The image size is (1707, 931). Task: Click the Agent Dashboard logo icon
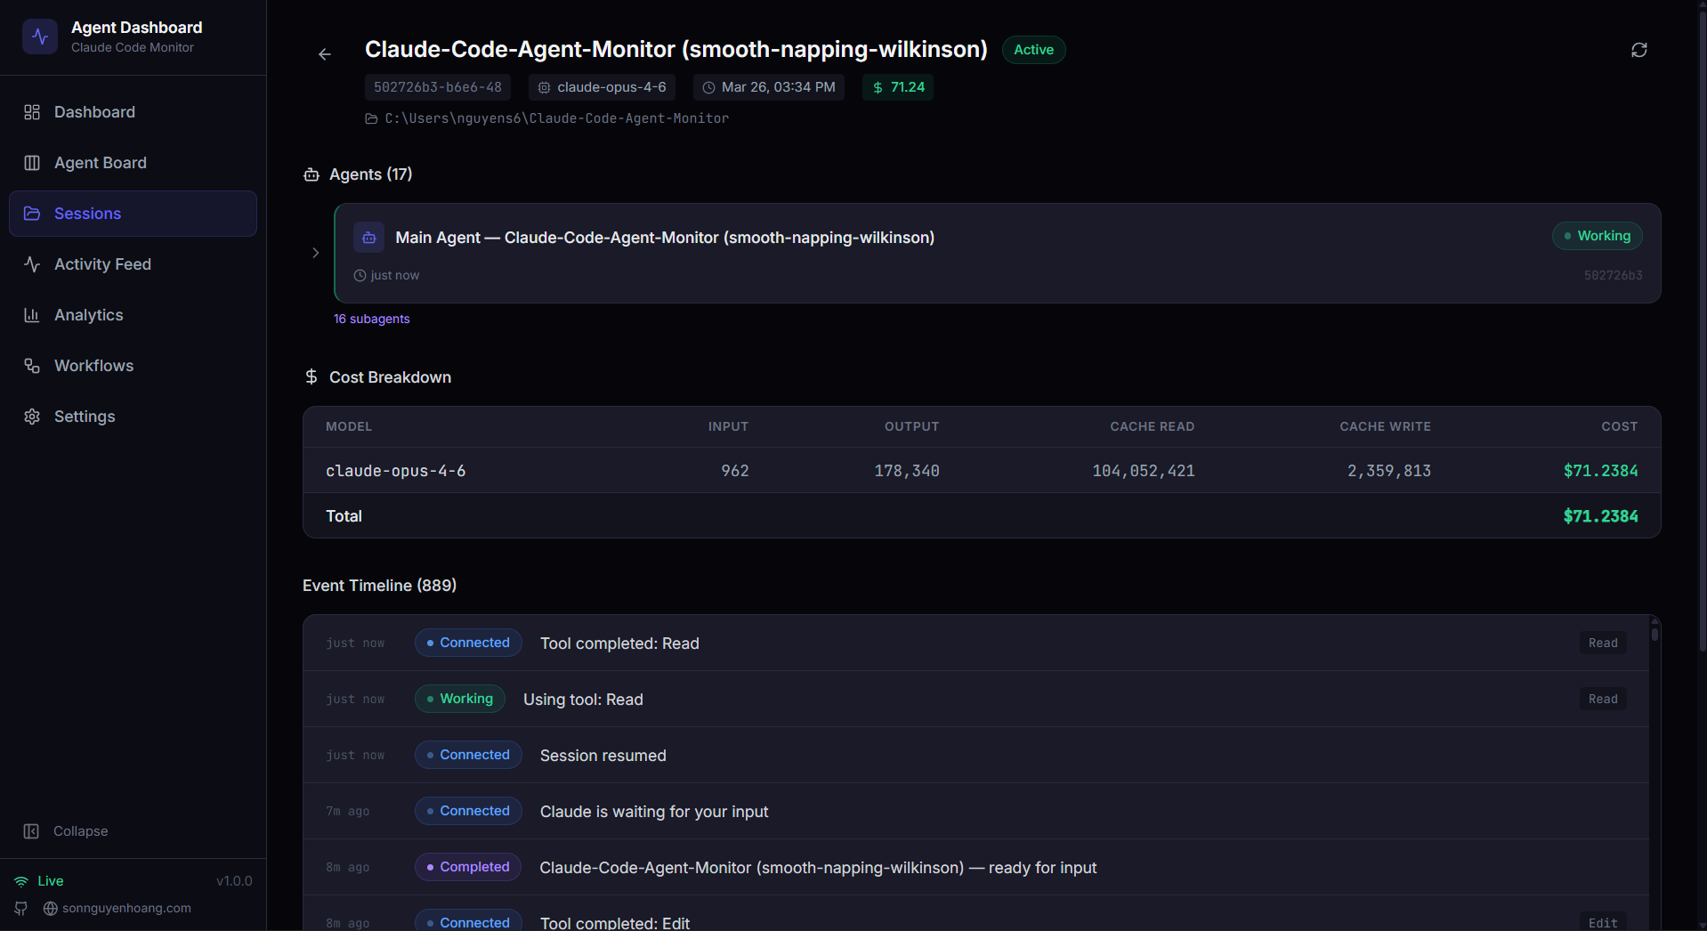40,36
